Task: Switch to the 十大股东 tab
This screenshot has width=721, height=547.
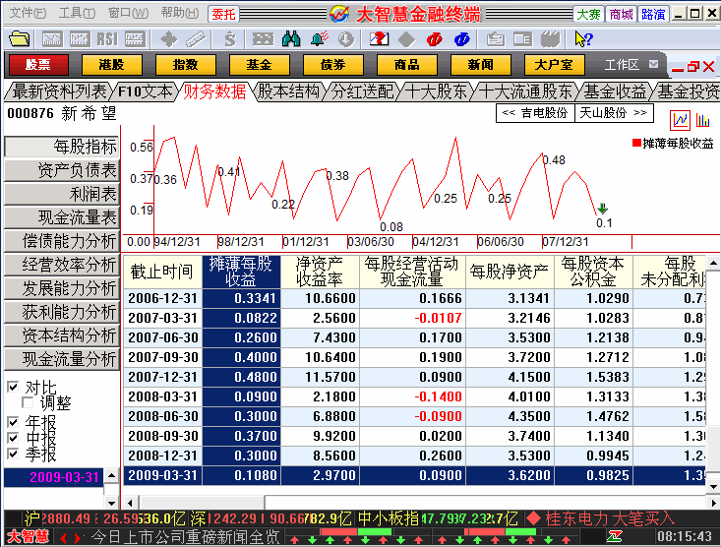Action: pyautogui.click(x=437, y=91)
